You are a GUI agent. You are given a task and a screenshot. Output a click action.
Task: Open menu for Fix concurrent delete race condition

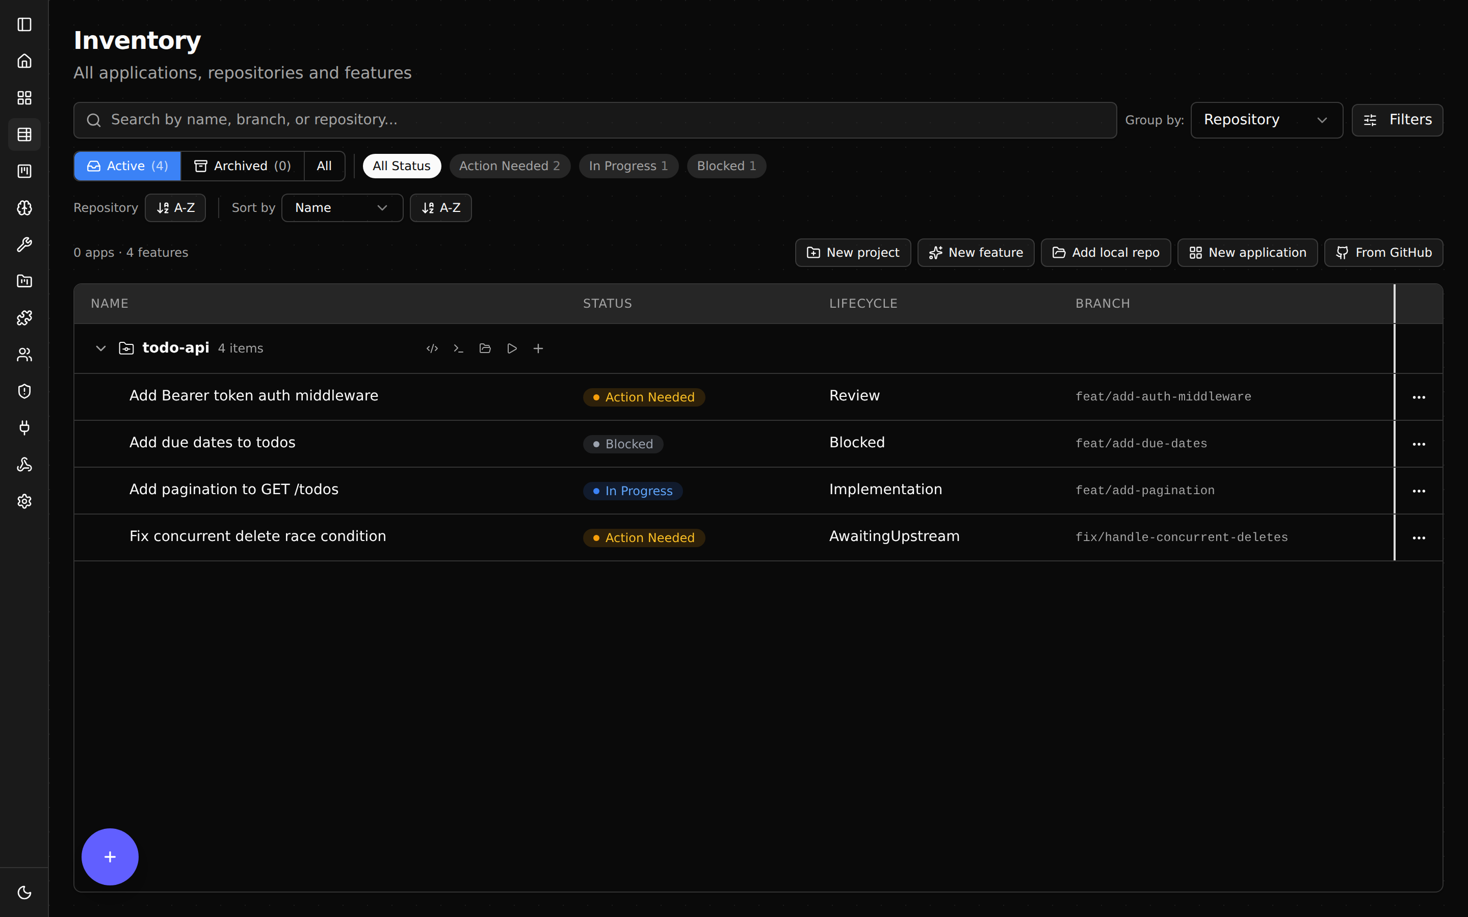(1418, 538)
